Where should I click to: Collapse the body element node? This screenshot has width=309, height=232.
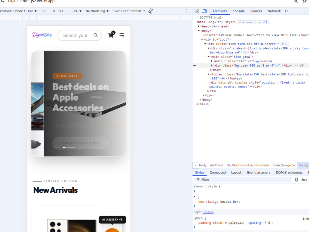(x=199, y=31)
